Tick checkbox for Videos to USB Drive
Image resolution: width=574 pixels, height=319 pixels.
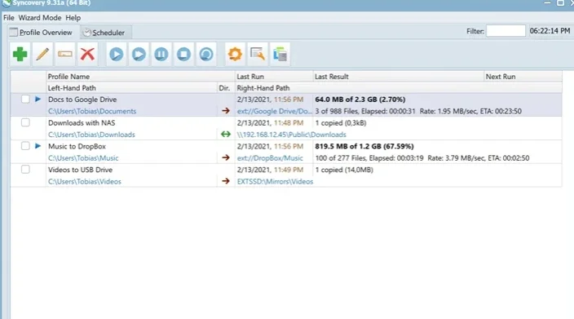point(25,169)
